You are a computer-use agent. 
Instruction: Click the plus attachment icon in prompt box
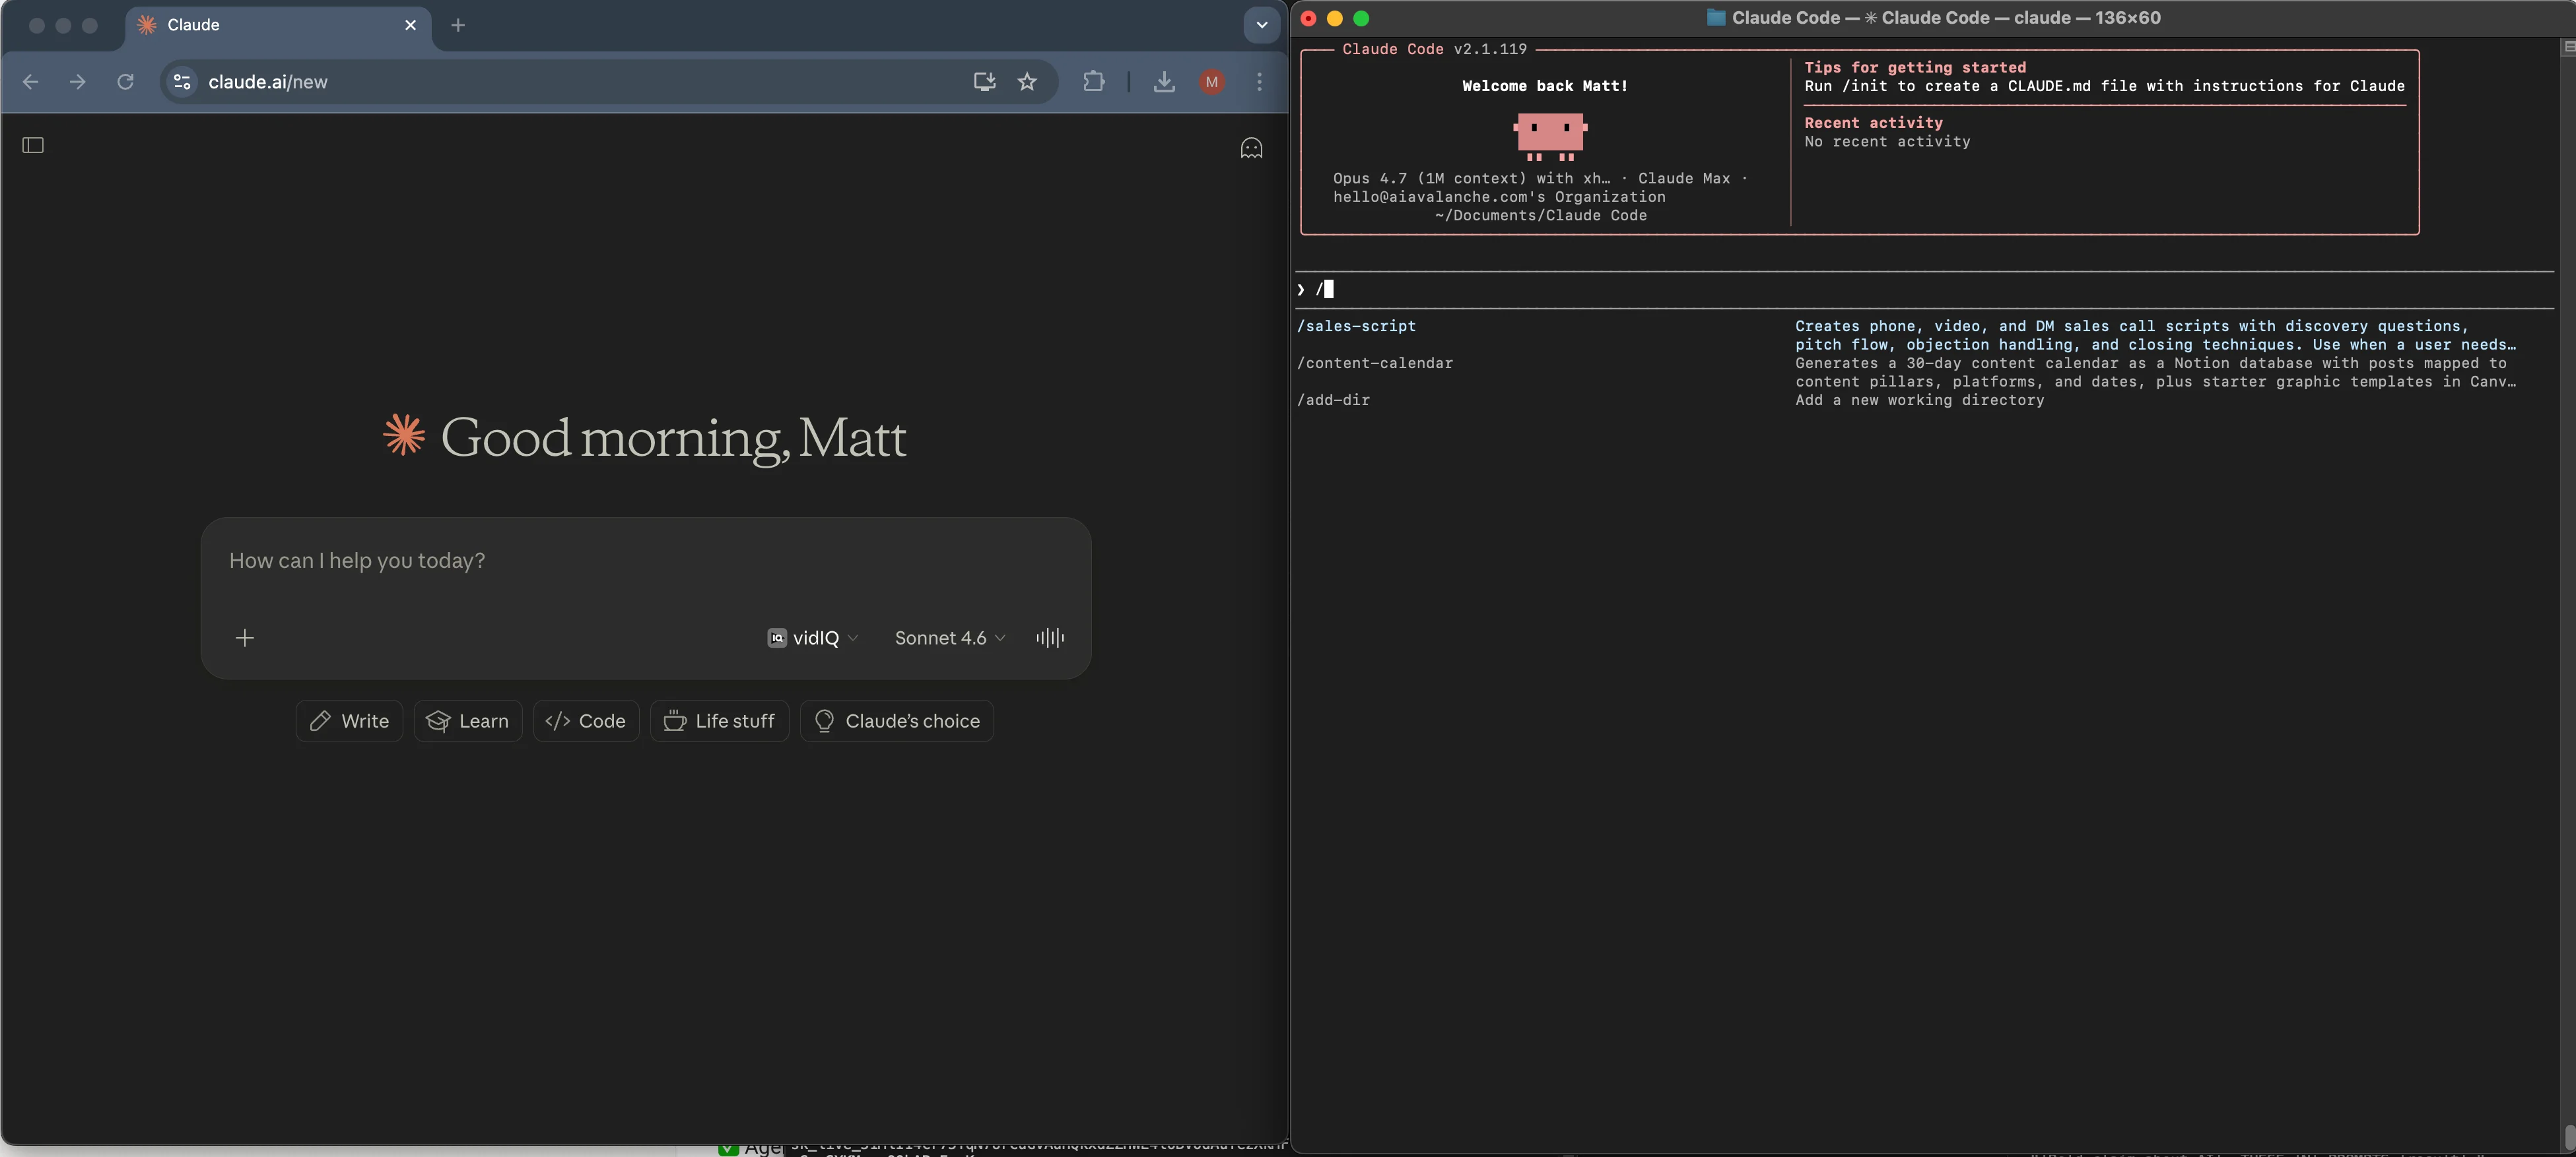point(245,637)
